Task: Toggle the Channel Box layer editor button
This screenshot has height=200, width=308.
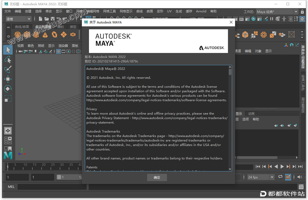Action: (x=302, y=19)
